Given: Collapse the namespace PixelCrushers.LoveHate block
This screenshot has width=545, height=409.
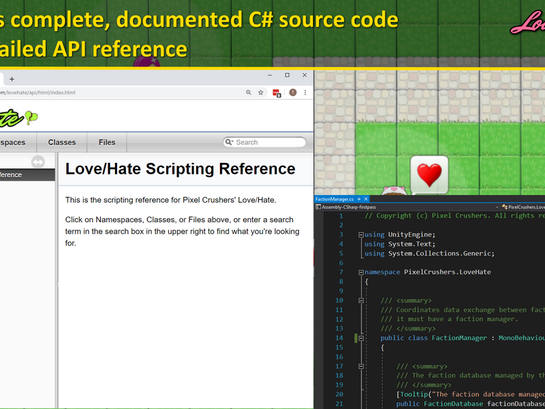Looking at the screenshot, I should click(361, 272).
